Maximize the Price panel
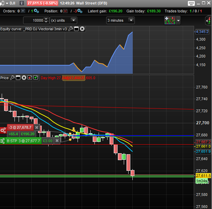The width and height of the screenshot is (212, 209). click(x=18, y=78)
